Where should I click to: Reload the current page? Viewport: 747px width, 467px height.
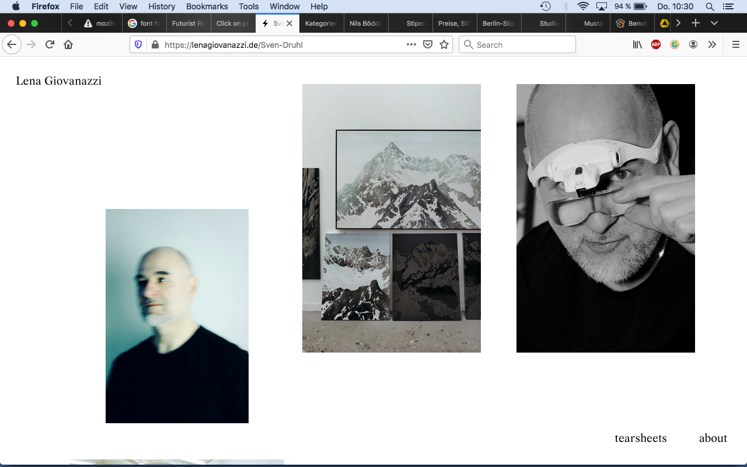pyautogui.click(x=50, y=44)
